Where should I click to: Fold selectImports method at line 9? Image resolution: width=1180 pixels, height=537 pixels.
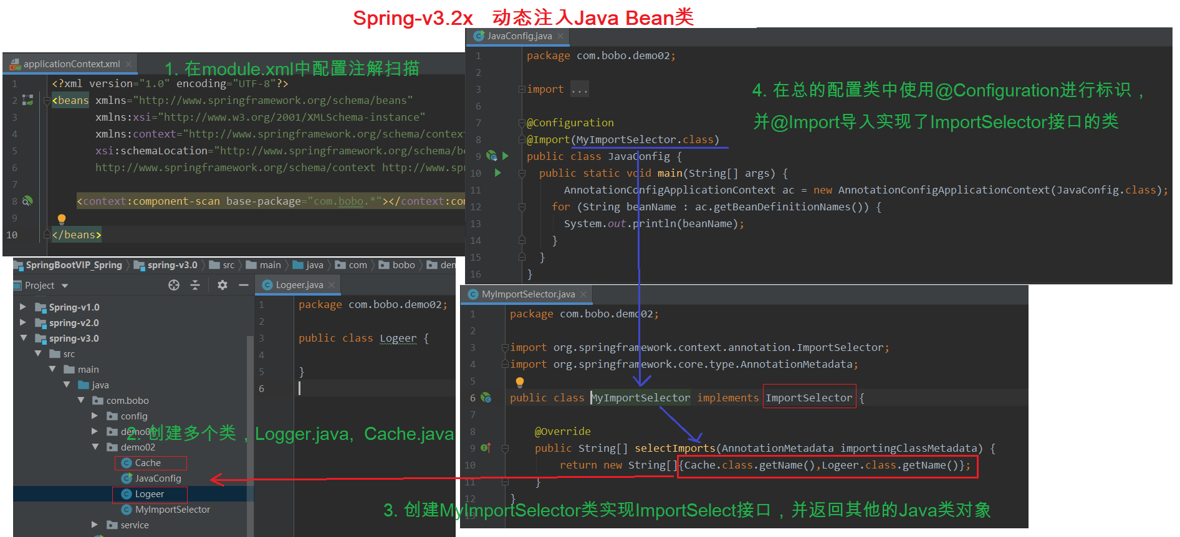coord(505,448)
